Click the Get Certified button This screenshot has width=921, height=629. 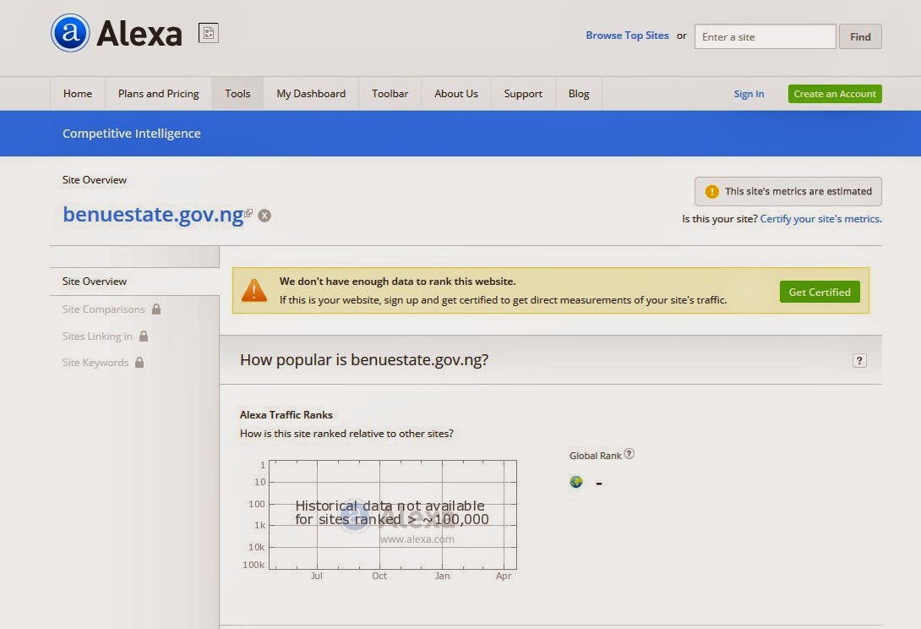820,293
